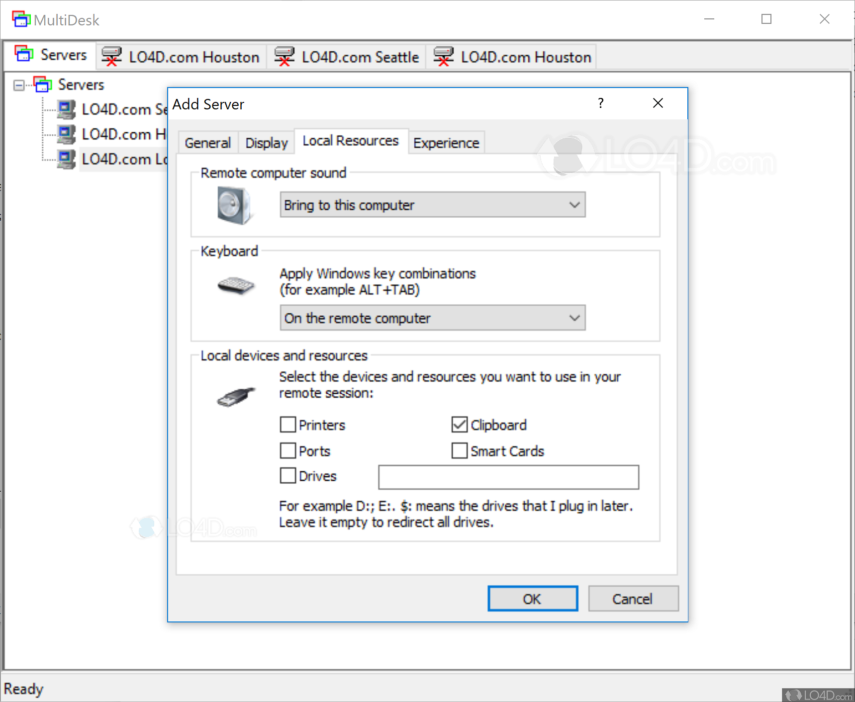This screenshot has width=855, height=702.
Task: Enable Smart Cards redirection
Action: pyautogui.click(x=459, y=450)
